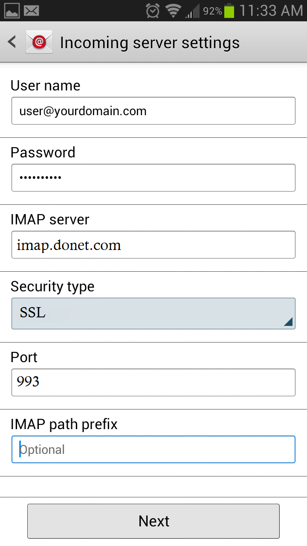Tap the mail envelope notification icon
The height and width of the screenshot is (546, 307).
[32, 10]
